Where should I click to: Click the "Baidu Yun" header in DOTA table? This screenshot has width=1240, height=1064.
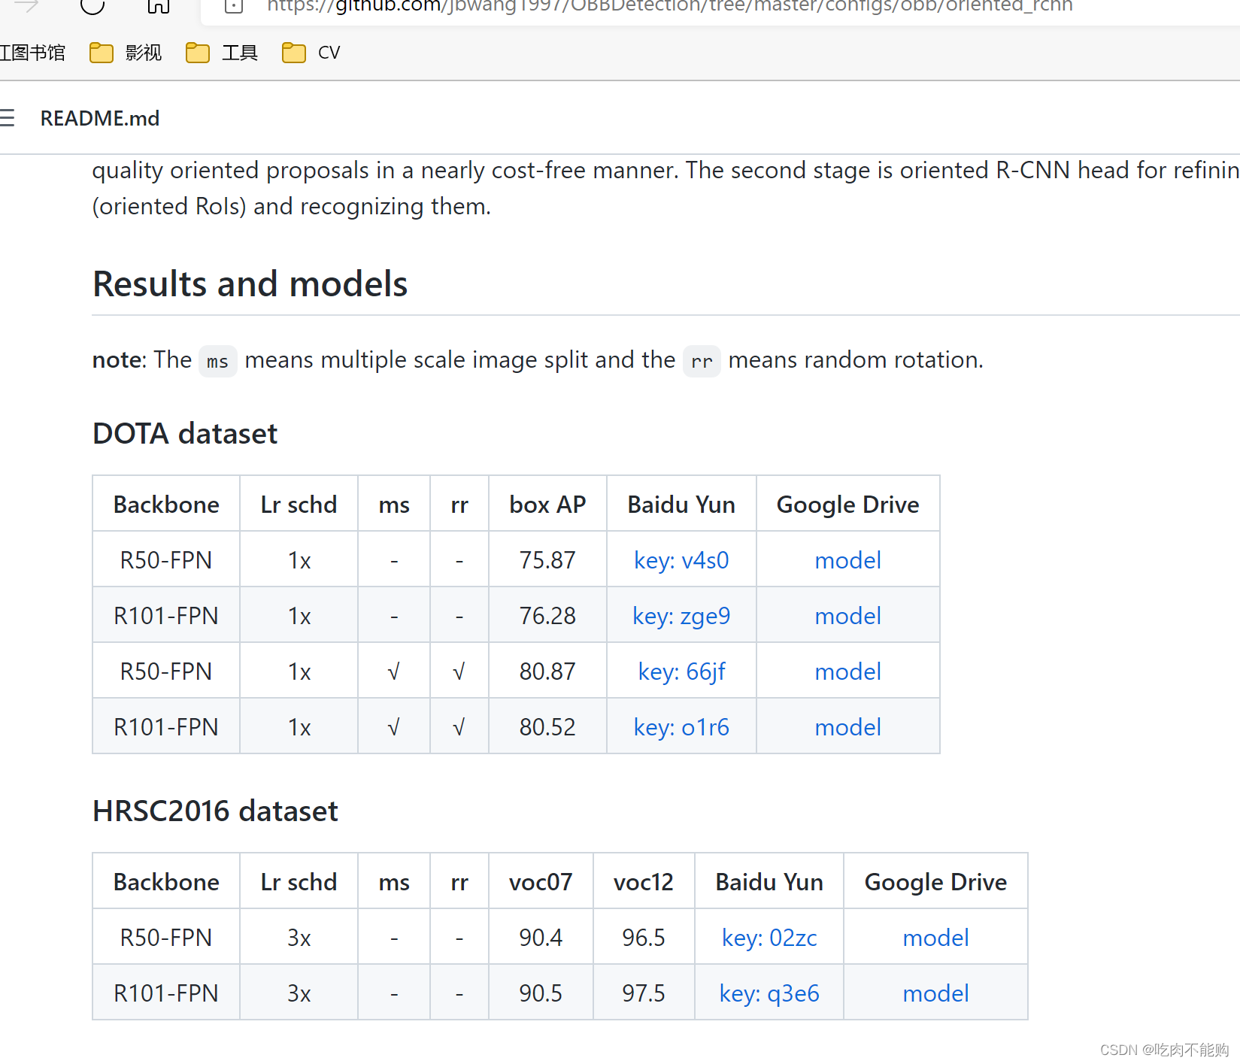tap(681, 505)
